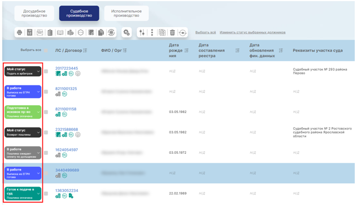Open account link 3440499689

click(67, 170)
